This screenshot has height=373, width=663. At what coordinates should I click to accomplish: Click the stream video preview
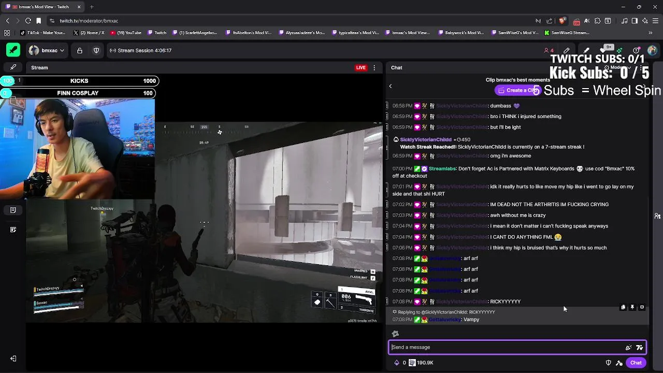[x=205, y=223]
